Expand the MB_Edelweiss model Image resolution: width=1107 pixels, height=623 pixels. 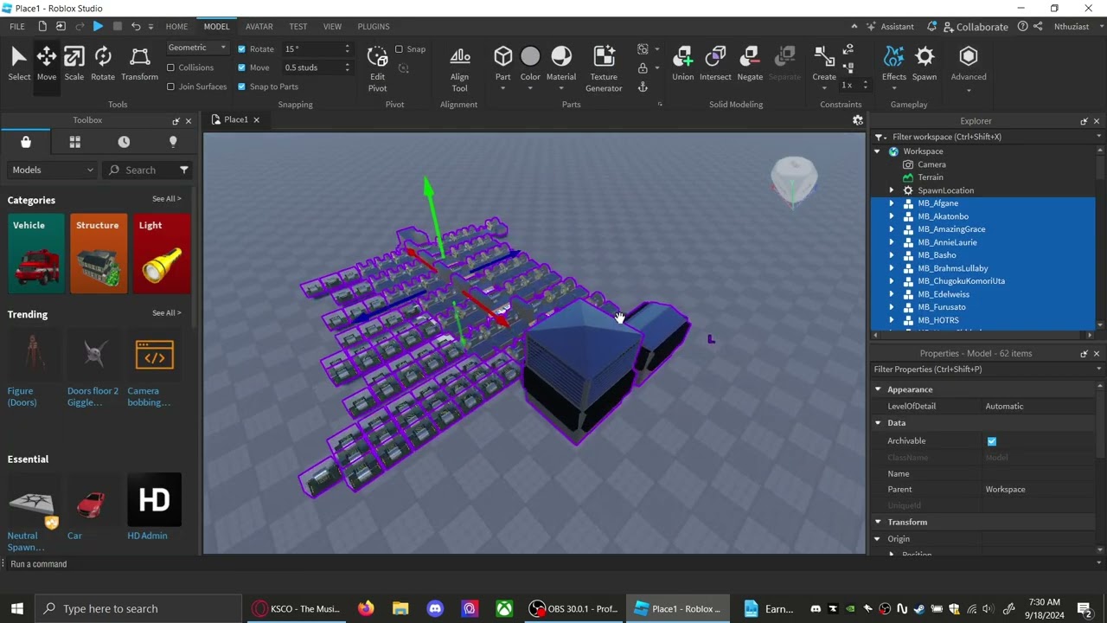(892, 294)
